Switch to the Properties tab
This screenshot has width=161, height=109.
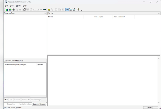click(x=11, y=104)
